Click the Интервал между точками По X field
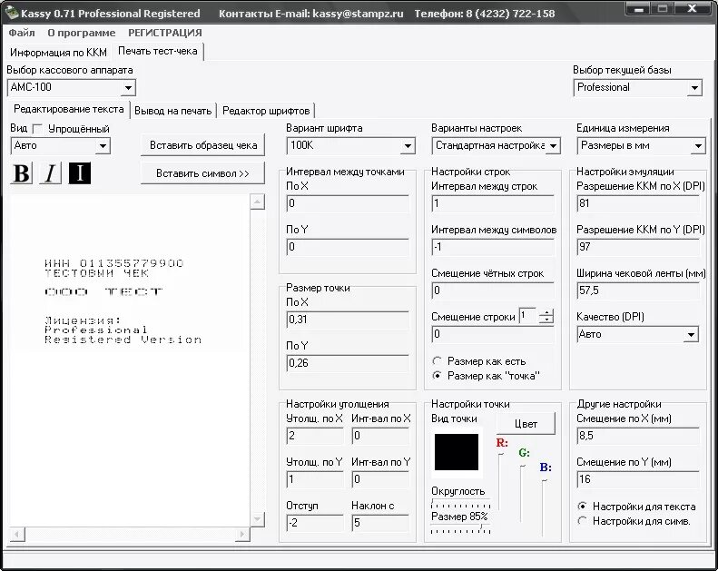The height and width of the screenshot is (571, 718). pyautogui.click(x=348, y=203)
